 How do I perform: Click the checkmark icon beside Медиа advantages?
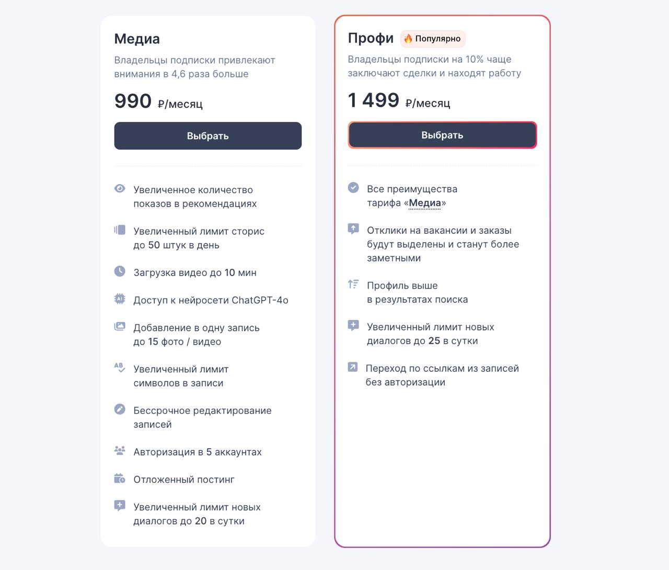353,187
